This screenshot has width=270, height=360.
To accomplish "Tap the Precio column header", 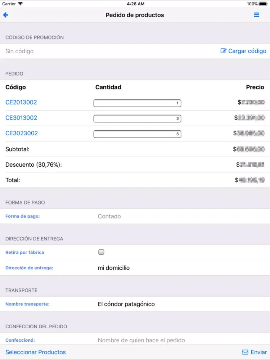I will click(255, 87).
